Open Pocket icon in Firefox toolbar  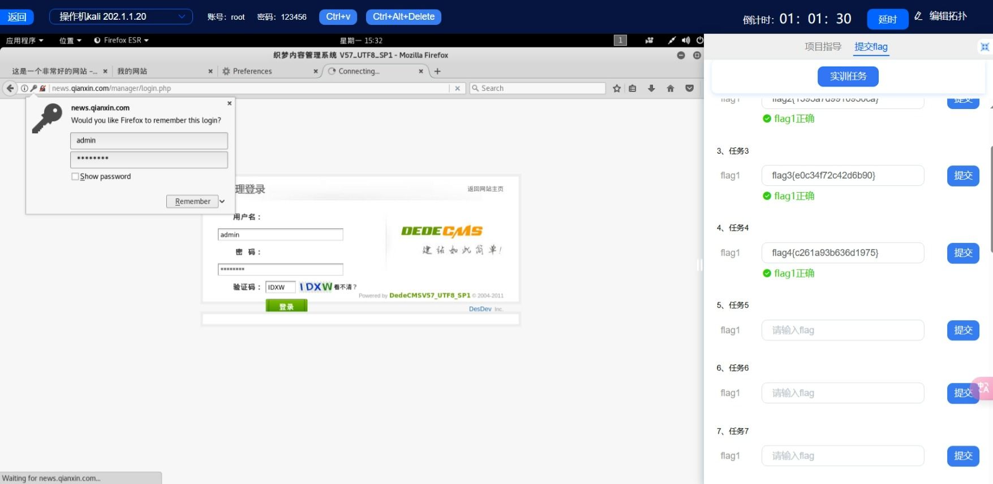pos(690,88)
